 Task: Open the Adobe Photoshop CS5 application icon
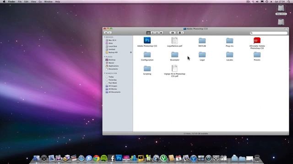(147, 41)
